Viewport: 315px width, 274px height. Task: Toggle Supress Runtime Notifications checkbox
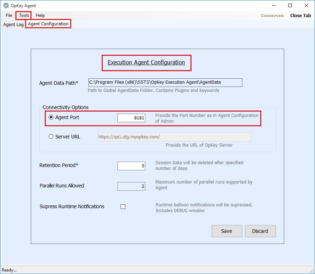123,206
